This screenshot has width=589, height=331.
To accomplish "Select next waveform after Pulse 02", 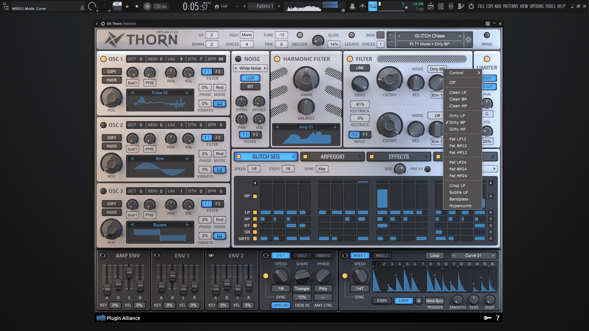I will (x=187, y=93).
